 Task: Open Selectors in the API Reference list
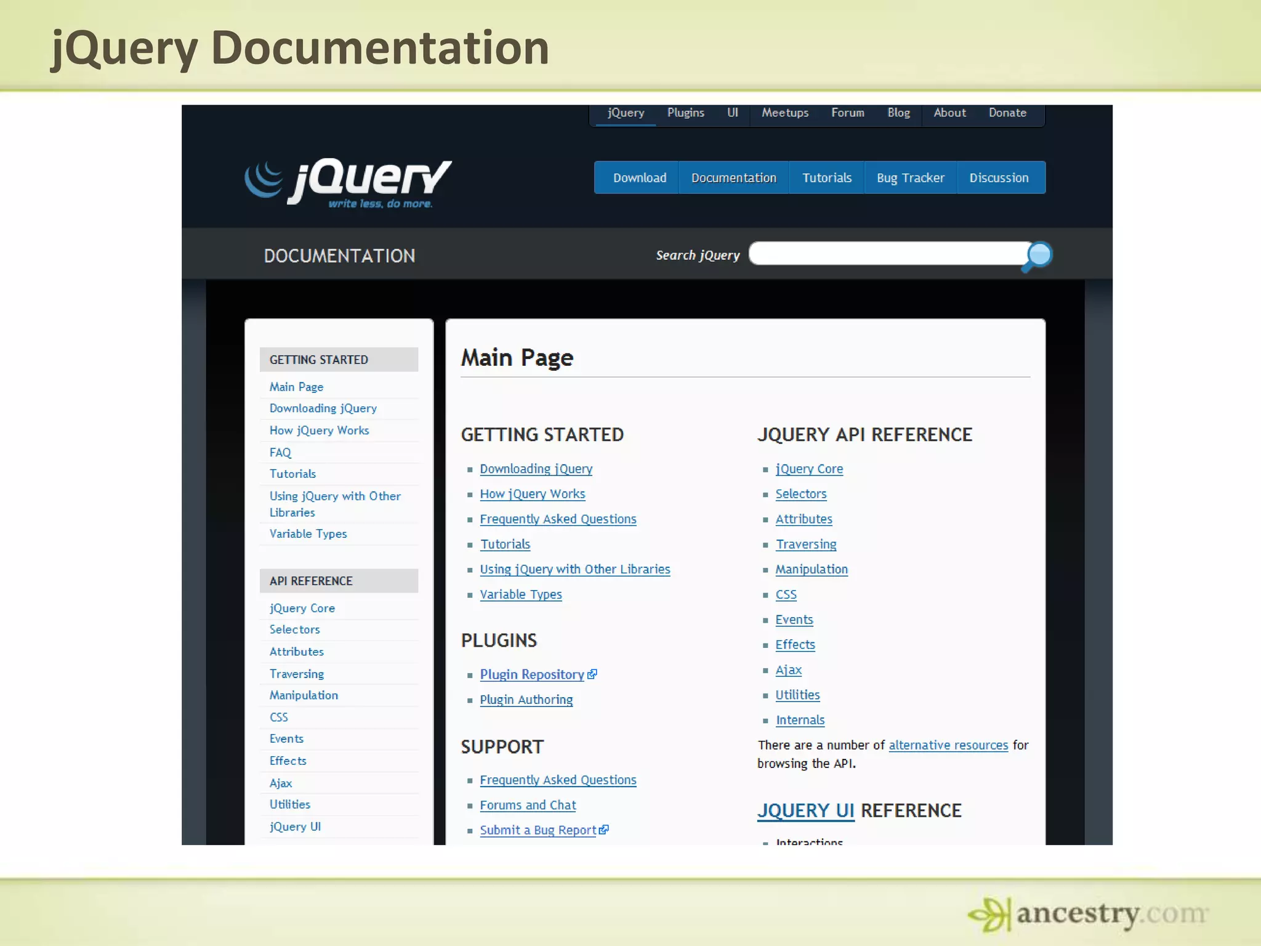tap(801, 495)
